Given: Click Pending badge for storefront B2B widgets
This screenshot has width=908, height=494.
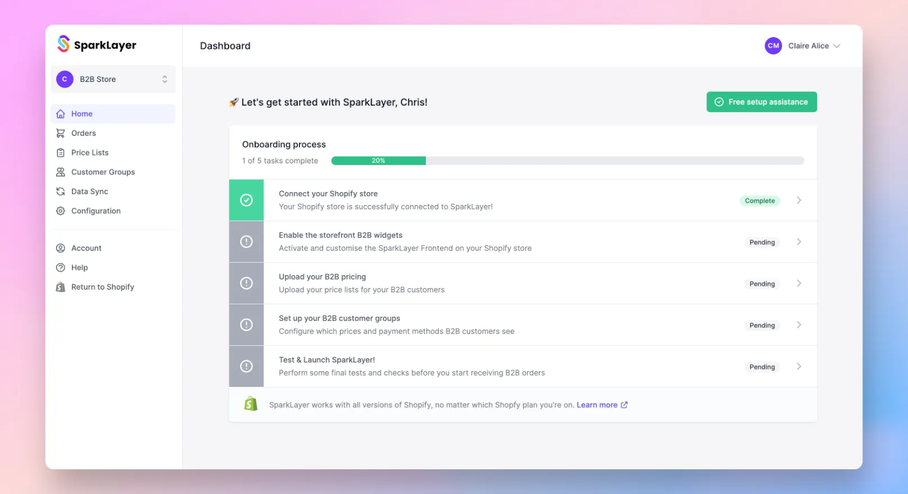Looking at the screenshot, I should pos(762,243).
